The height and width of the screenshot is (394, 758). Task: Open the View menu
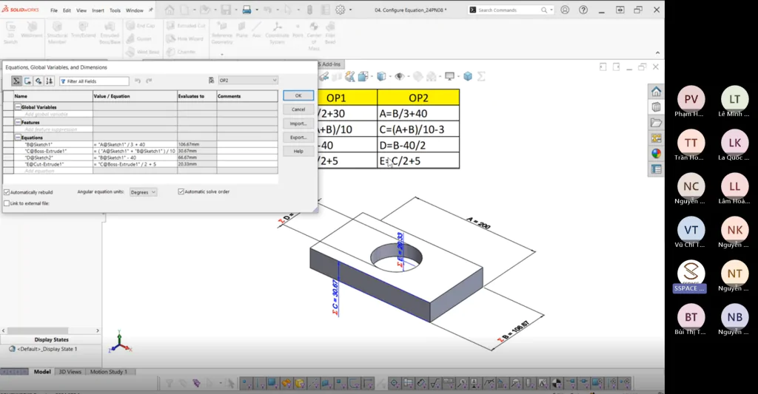(x=81, y=10)
